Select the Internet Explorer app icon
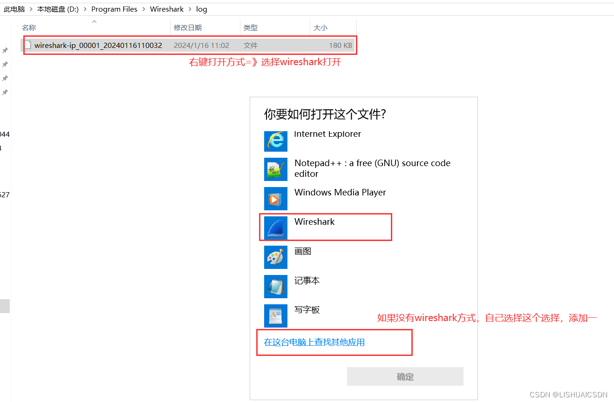 click(x=276, y=141)
